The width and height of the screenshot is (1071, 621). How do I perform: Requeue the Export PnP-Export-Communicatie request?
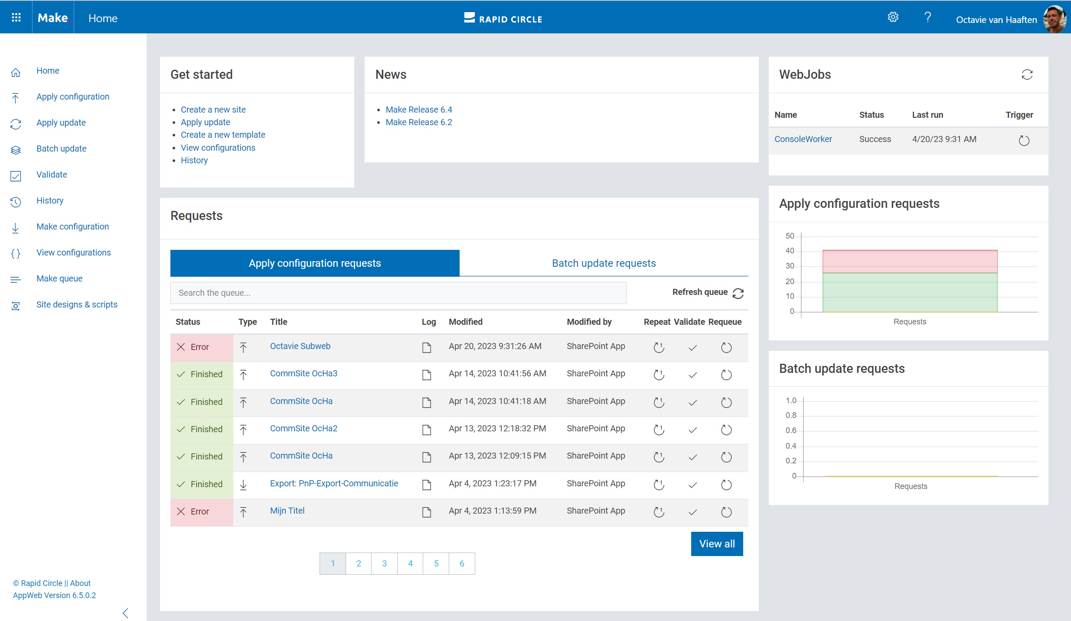[x=726, y=485]
